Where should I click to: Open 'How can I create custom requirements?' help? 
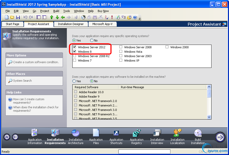click(x=29, y=101)
